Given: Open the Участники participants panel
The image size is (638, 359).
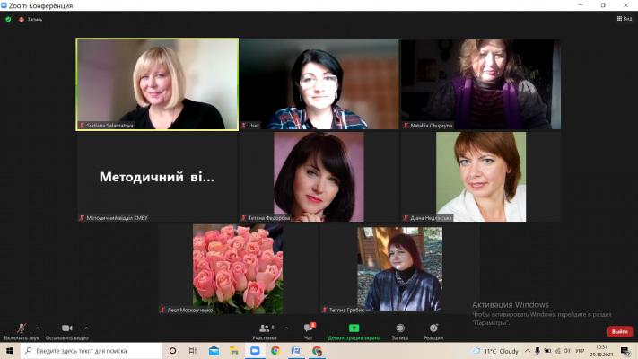Looking at the screenshot, I should 264,330.
